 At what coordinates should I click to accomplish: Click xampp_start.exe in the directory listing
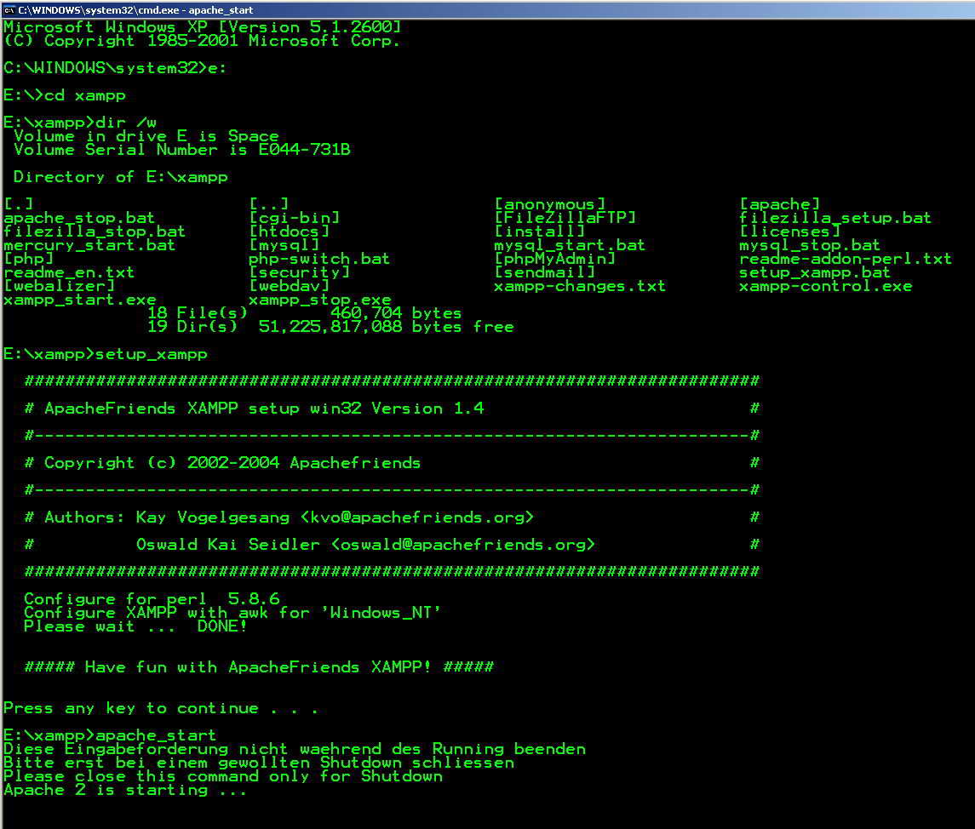(80, 300)
